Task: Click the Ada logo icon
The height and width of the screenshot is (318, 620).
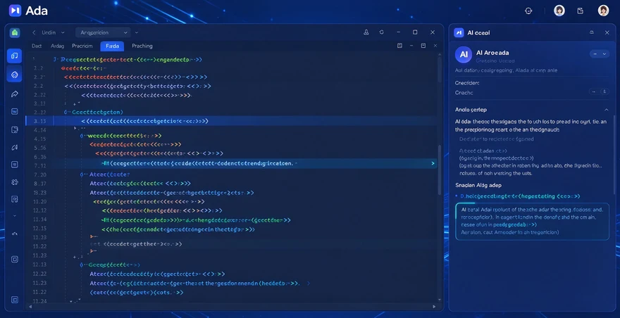Action: [15, 11]
